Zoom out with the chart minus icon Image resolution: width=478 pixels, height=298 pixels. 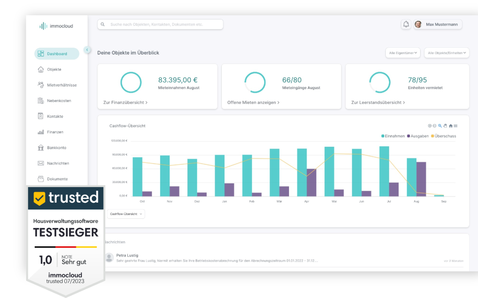coord(434,126)
